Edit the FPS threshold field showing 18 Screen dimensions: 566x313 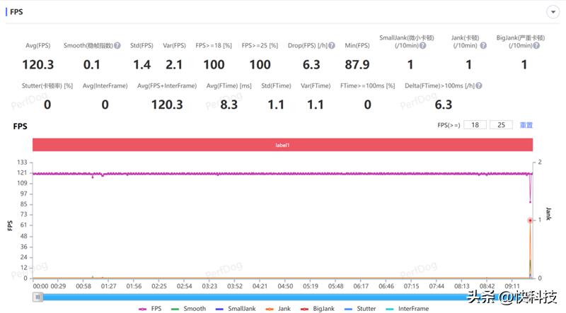[475, 125]
